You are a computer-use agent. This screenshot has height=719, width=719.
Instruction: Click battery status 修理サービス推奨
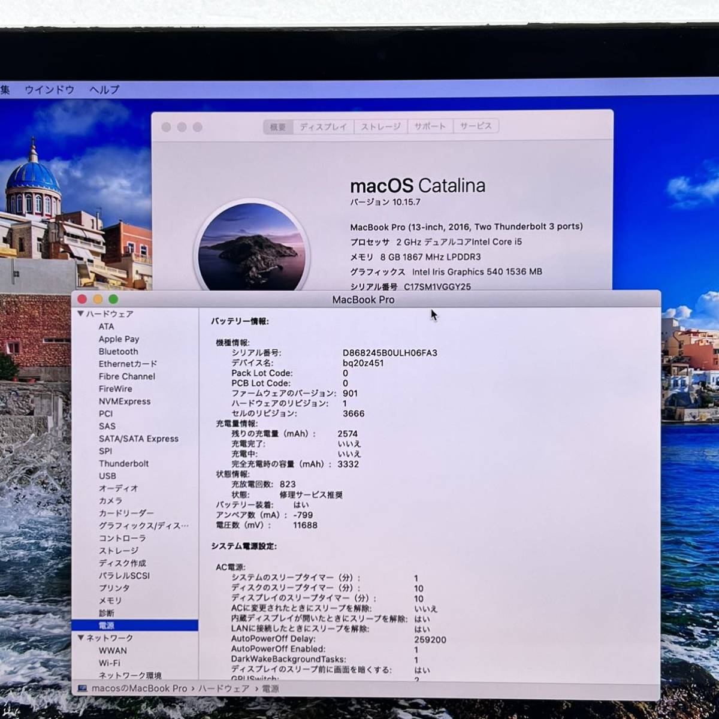pyautogui.click(x=312, y=495)
